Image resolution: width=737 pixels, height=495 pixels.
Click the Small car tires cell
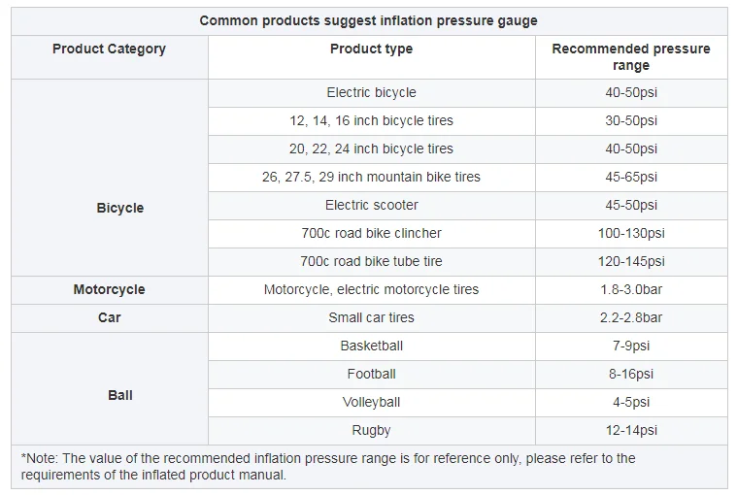[371, 317]
